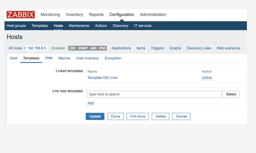Screen dimensions: 256x153
Task: Click the Enabled status link
Action: (x=58, y=48)
